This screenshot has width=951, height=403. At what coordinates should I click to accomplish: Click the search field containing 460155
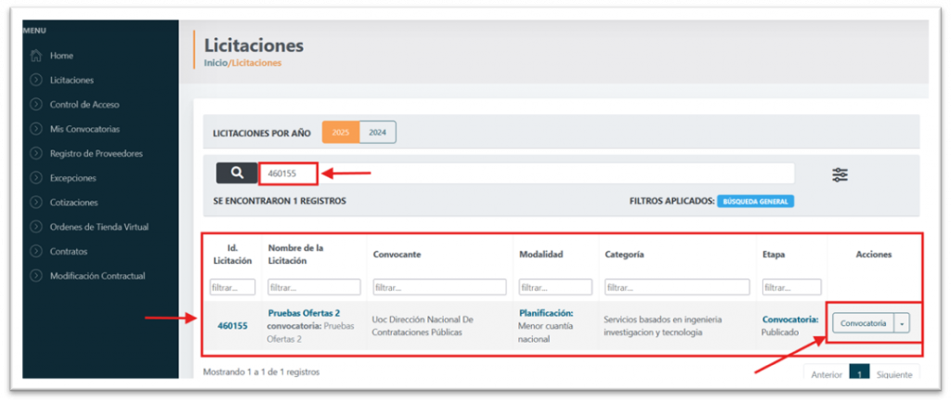(x=527, y=174)
